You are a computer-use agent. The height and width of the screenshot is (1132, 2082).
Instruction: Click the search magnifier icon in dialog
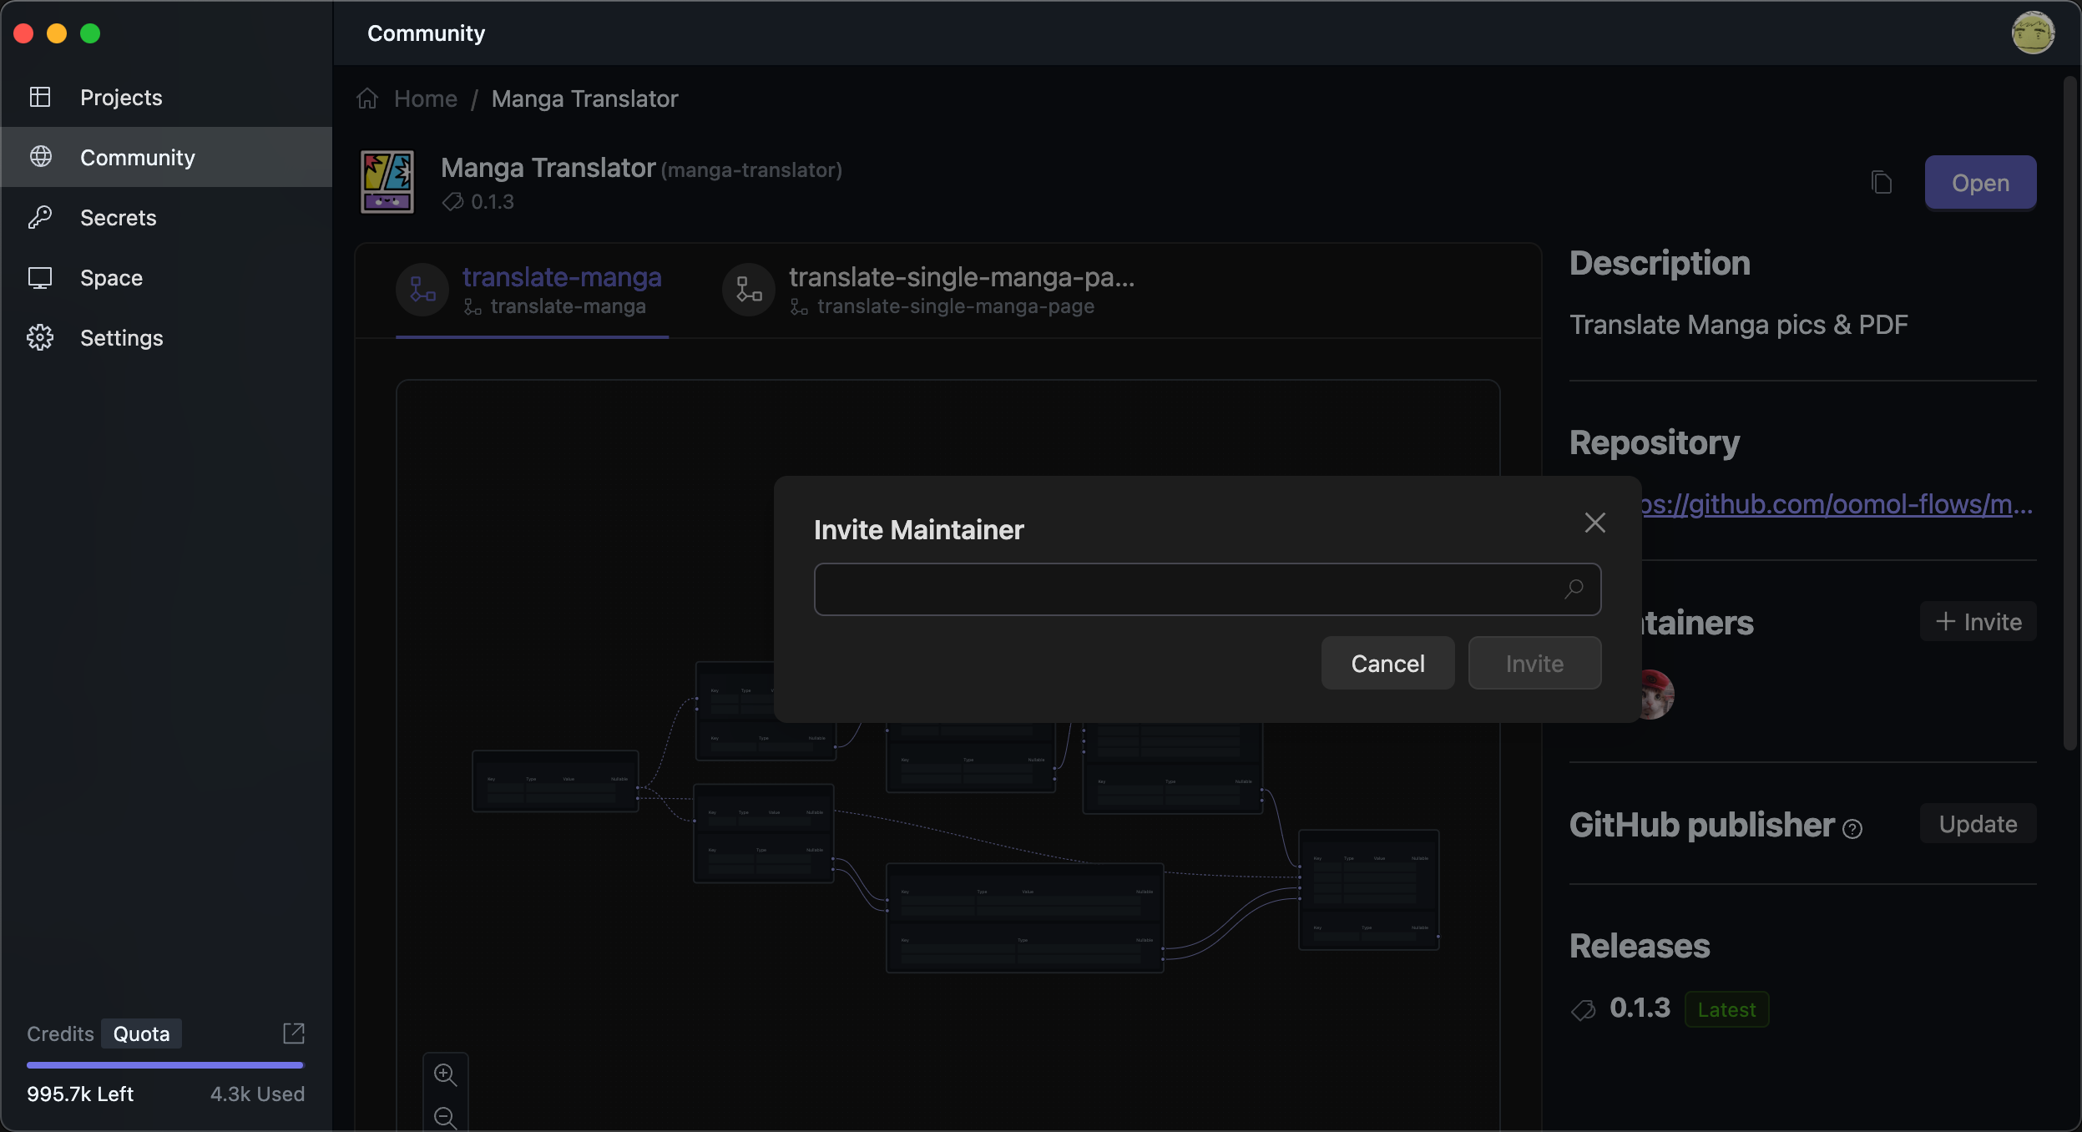click(x=1574, y=589)
